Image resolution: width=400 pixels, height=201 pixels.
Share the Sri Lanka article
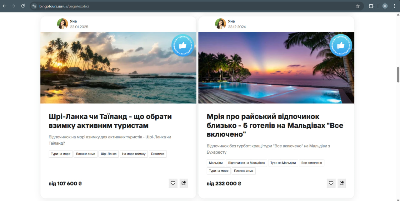(x=184, y=183)
